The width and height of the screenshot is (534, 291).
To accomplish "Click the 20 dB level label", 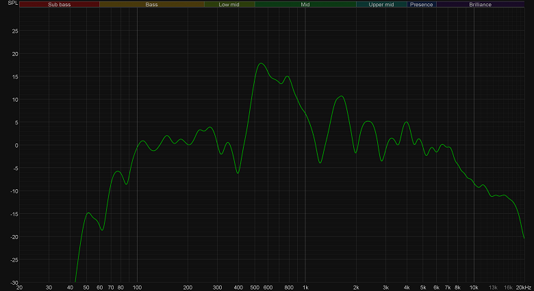I will click(x=15, y=54).
